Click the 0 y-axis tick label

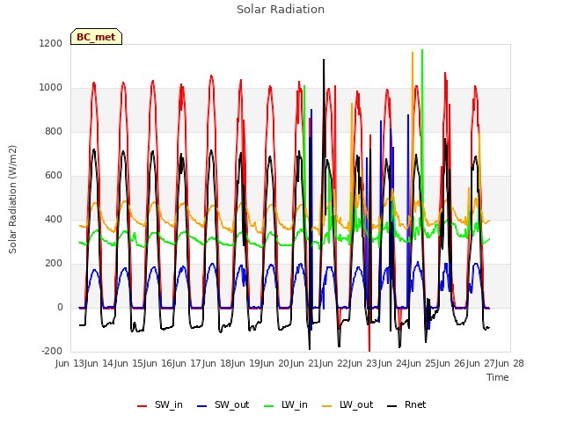(60, 307)
